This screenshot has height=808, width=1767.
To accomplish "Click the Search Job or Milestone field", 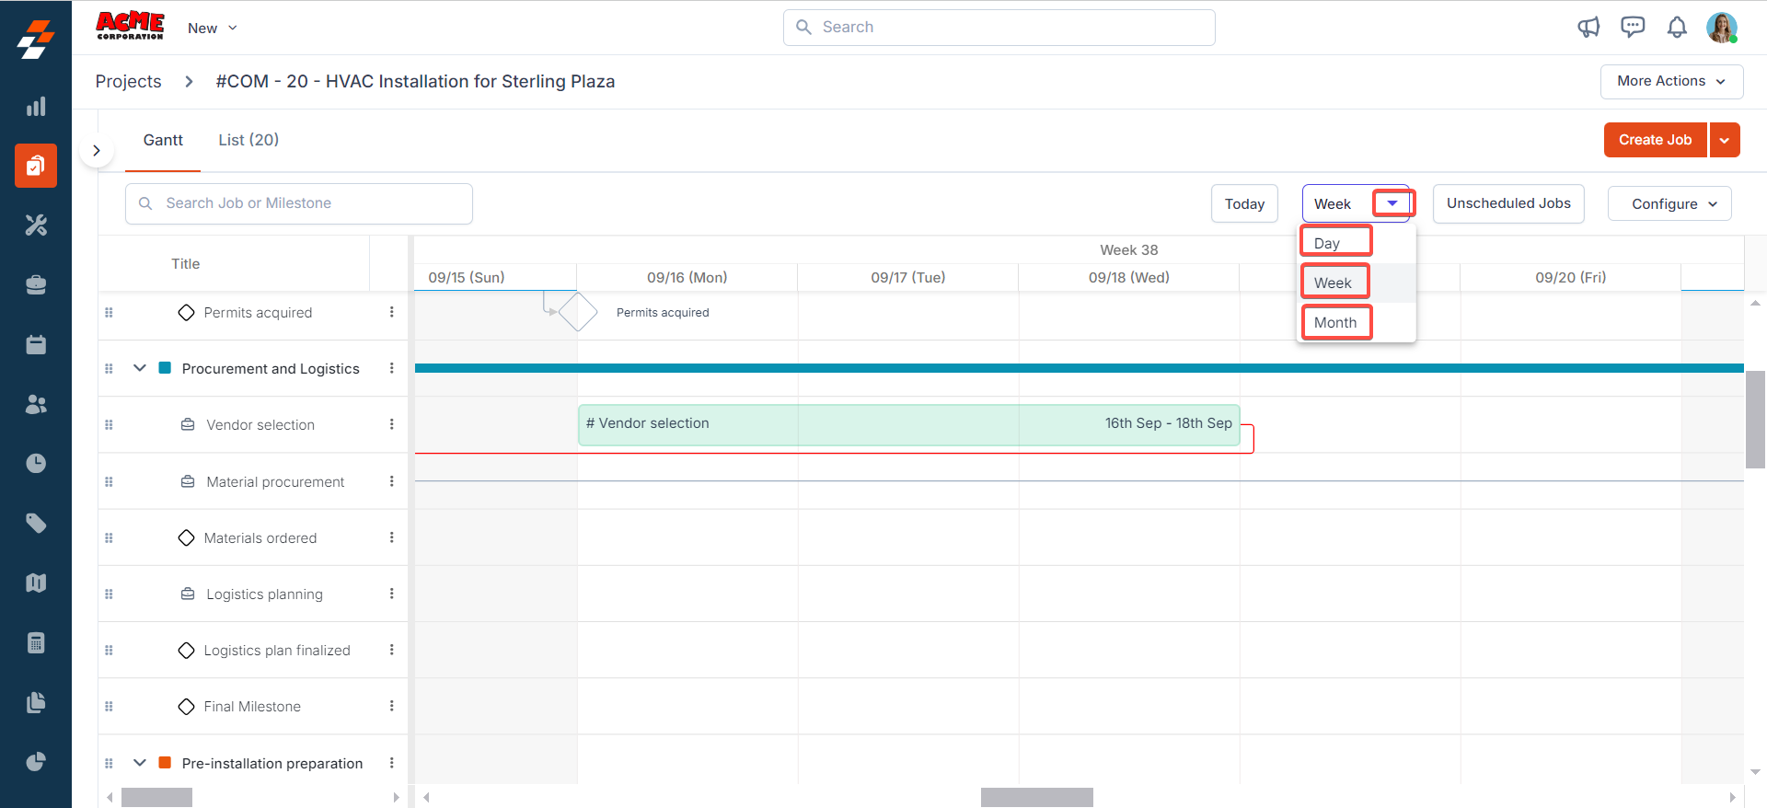I will pyautogui.click(x=299, y=203).
